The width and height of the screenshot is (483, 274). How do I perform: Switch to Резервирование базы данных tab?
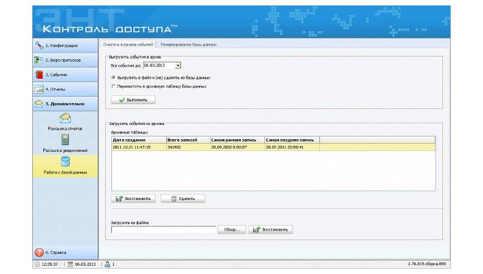point(188,44)
